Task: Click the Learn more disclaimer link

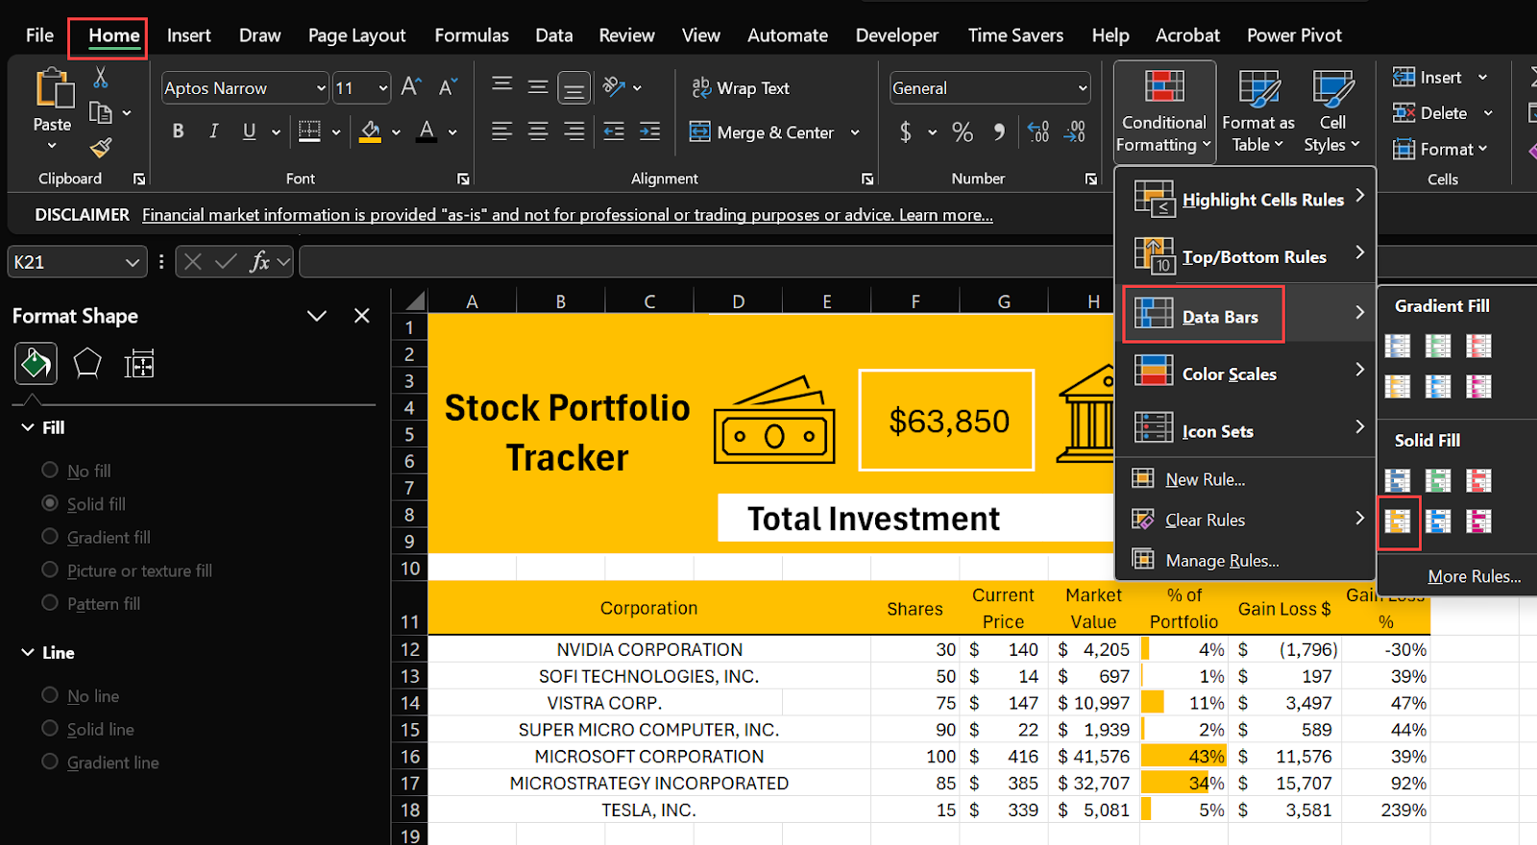Action: 946,215
